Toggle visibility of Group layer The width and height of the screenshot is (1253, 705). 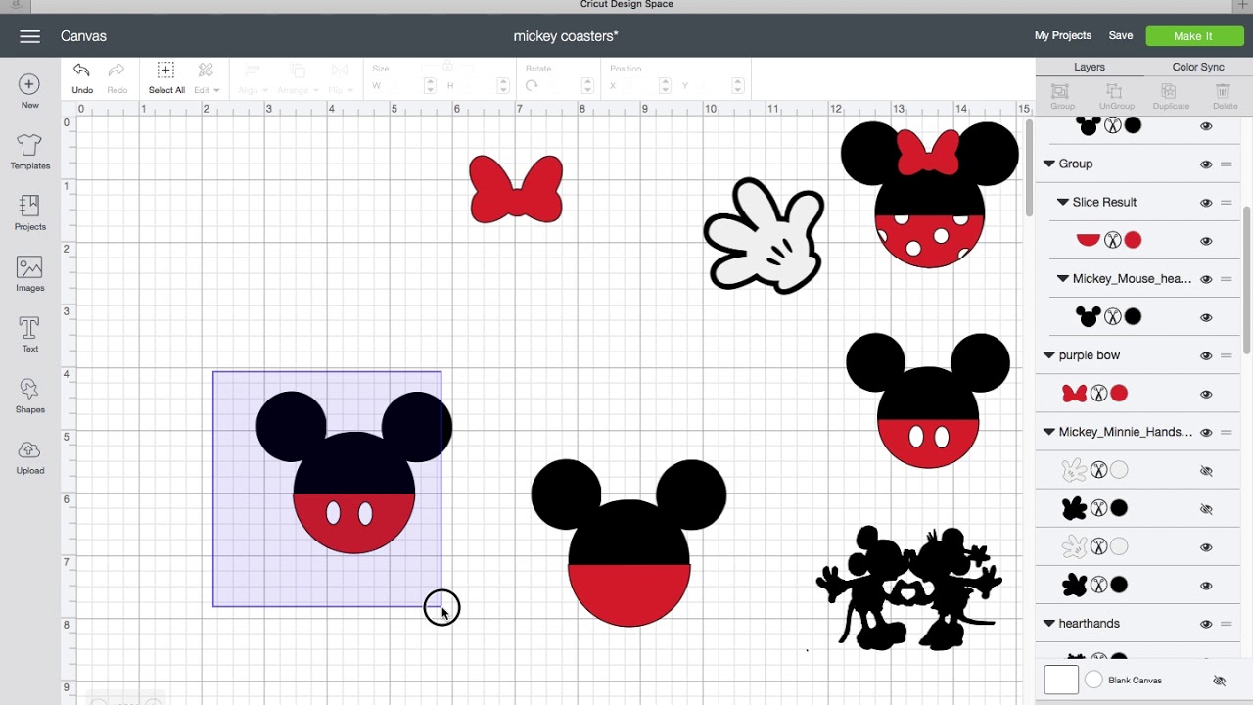click(x=1206, y=164)
